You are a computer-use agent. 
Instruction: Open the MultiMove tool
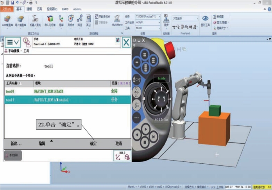pos(117,20)
